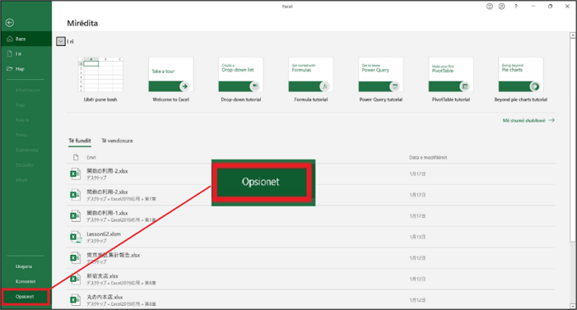Click the Emri column header
577x310 pixels.
(91, 157)
